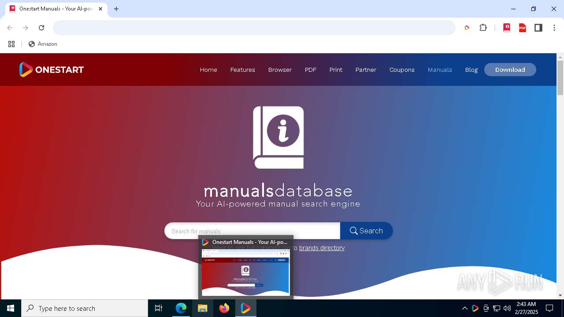Toggle the browser side panel
This screenshot has height=317, width=564.
[538, 28]
